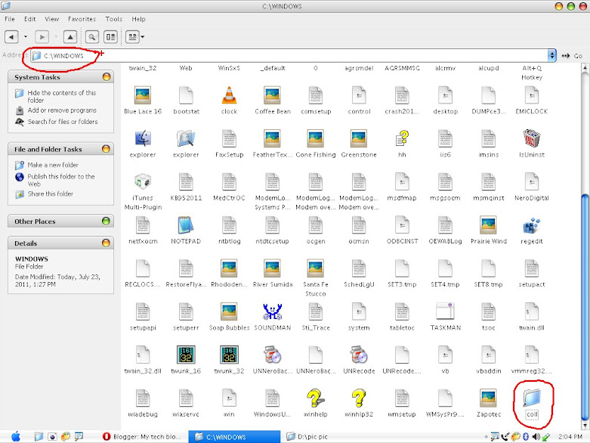Open the Views dropdown button
The width and height of the screenshot is (590, 443).
135,37
